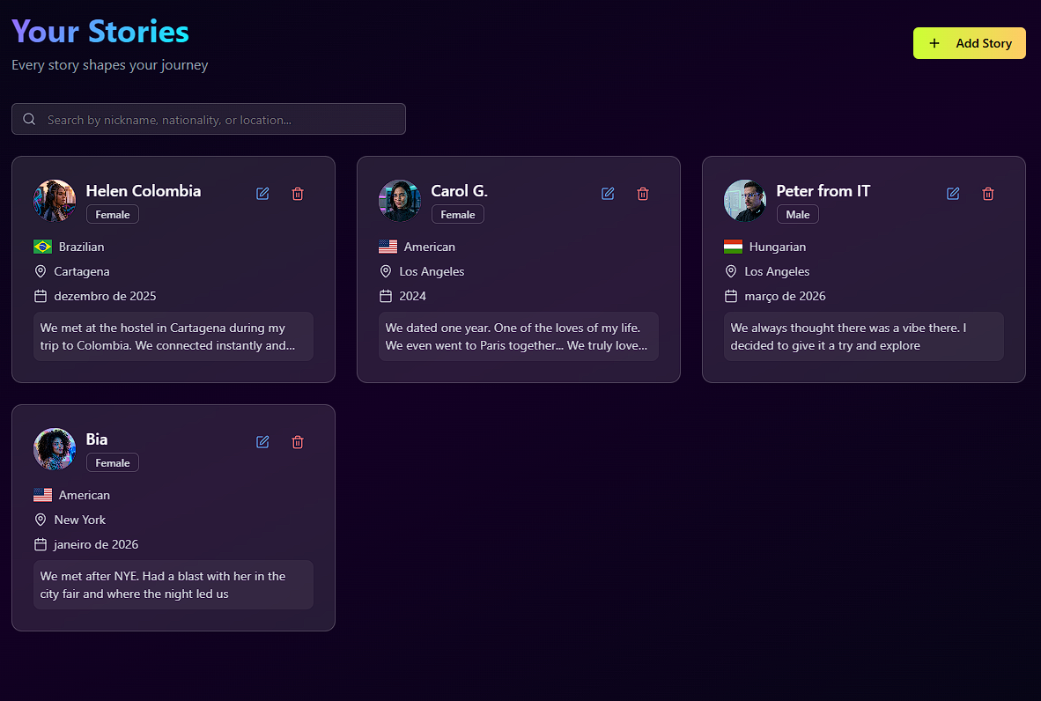Click the Male tag on Peter's card

tap(797, 215)
